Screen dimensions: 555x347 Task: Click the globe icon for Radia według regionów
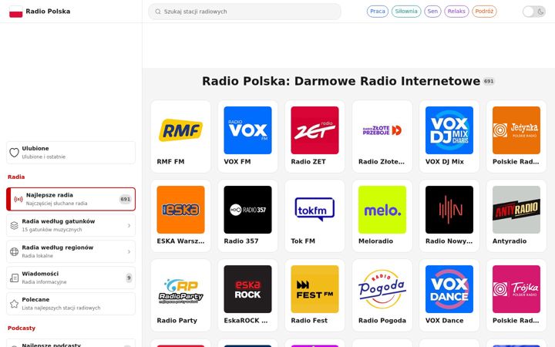click(x=14, y=251)
